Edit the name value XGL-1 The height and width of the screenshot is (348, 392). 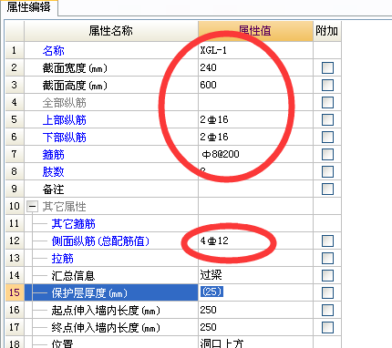coord(255,50)
